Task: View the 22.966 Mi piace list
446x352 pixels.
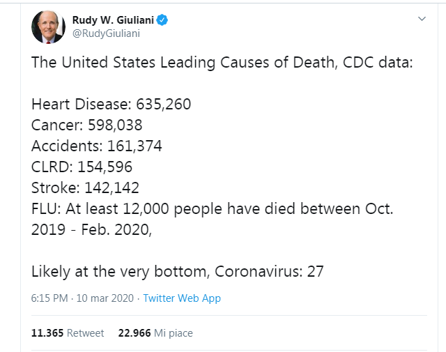Action: click(155, 333)
